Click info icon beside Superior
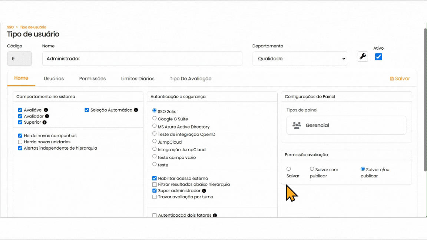This screenshot has width=427, height=240. (x=44, y=122)
